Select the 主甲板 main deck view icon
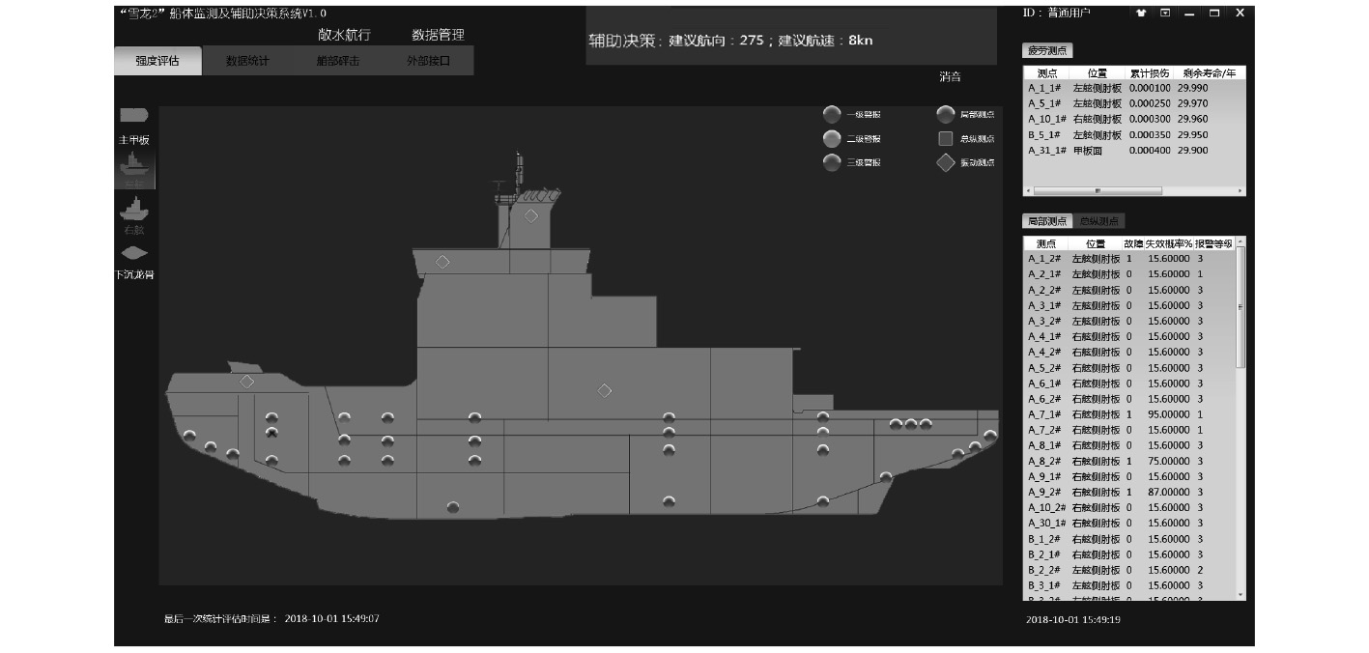 pyautogui.click(x=133, y=115)
